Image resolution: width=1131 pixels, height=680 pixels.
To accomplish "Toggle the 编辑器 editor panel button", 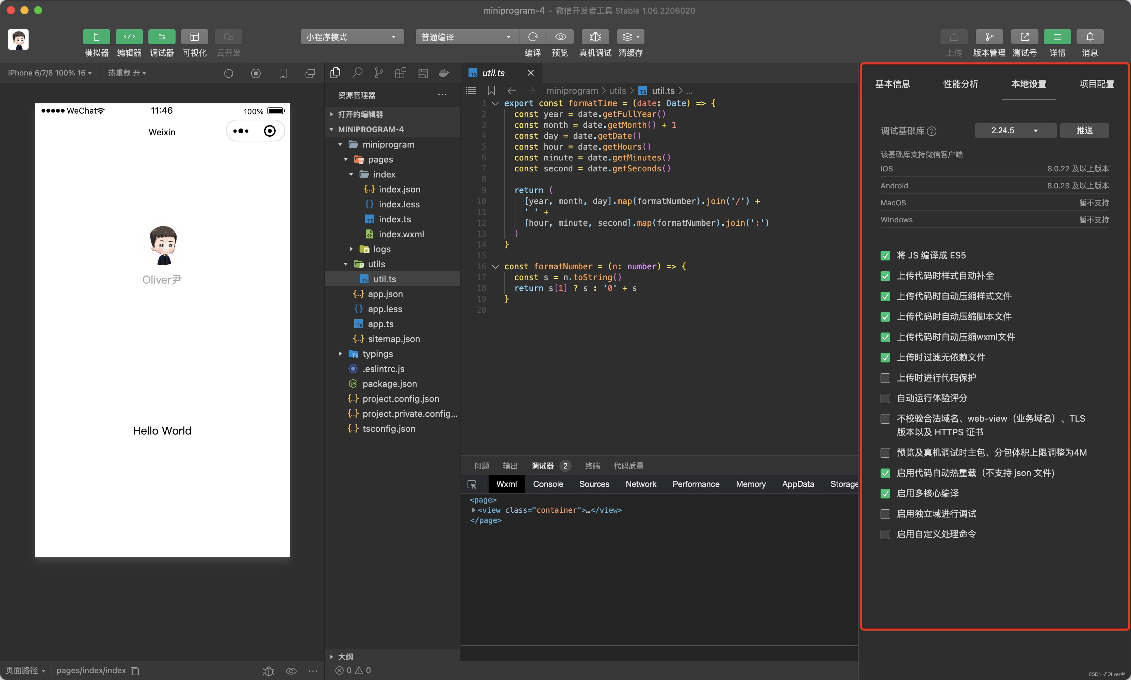I will [x=129, y=37].
